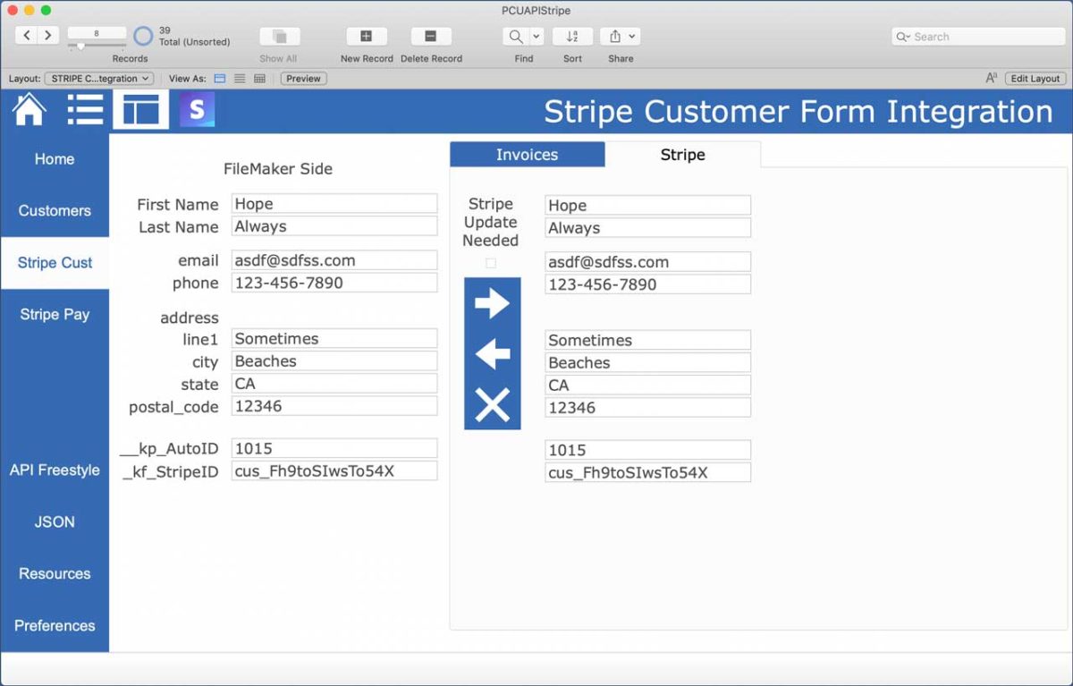
Task: Select the Invoices tab
Action: coord(527,154)
